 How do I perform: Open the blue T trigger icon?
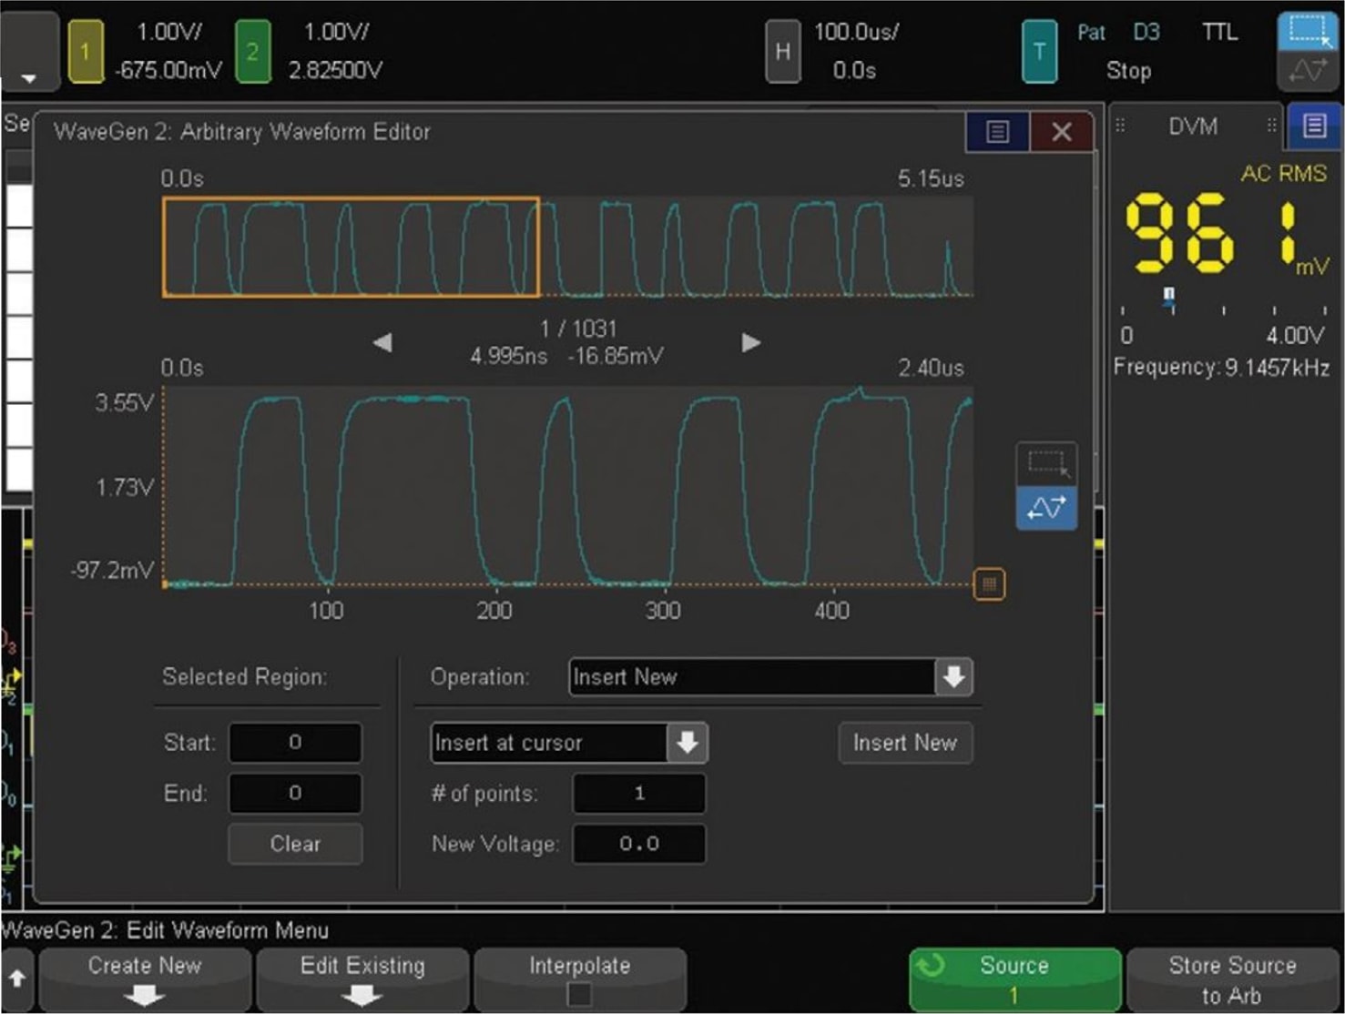[1039, 50]
